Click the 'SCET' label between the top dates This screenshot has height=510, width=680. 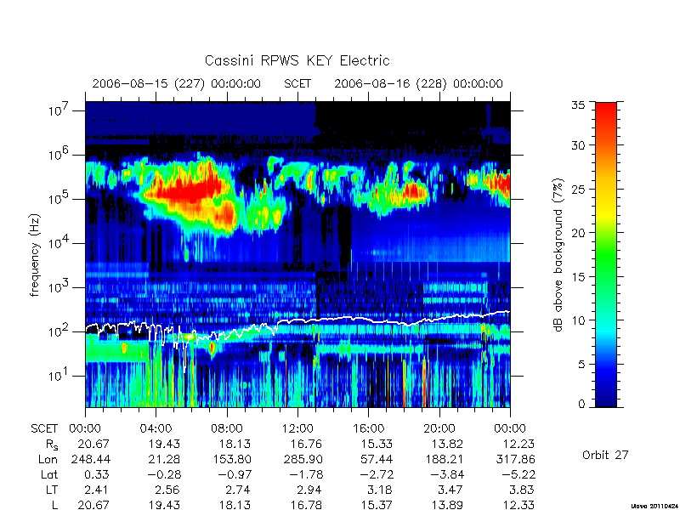(297, 83)
